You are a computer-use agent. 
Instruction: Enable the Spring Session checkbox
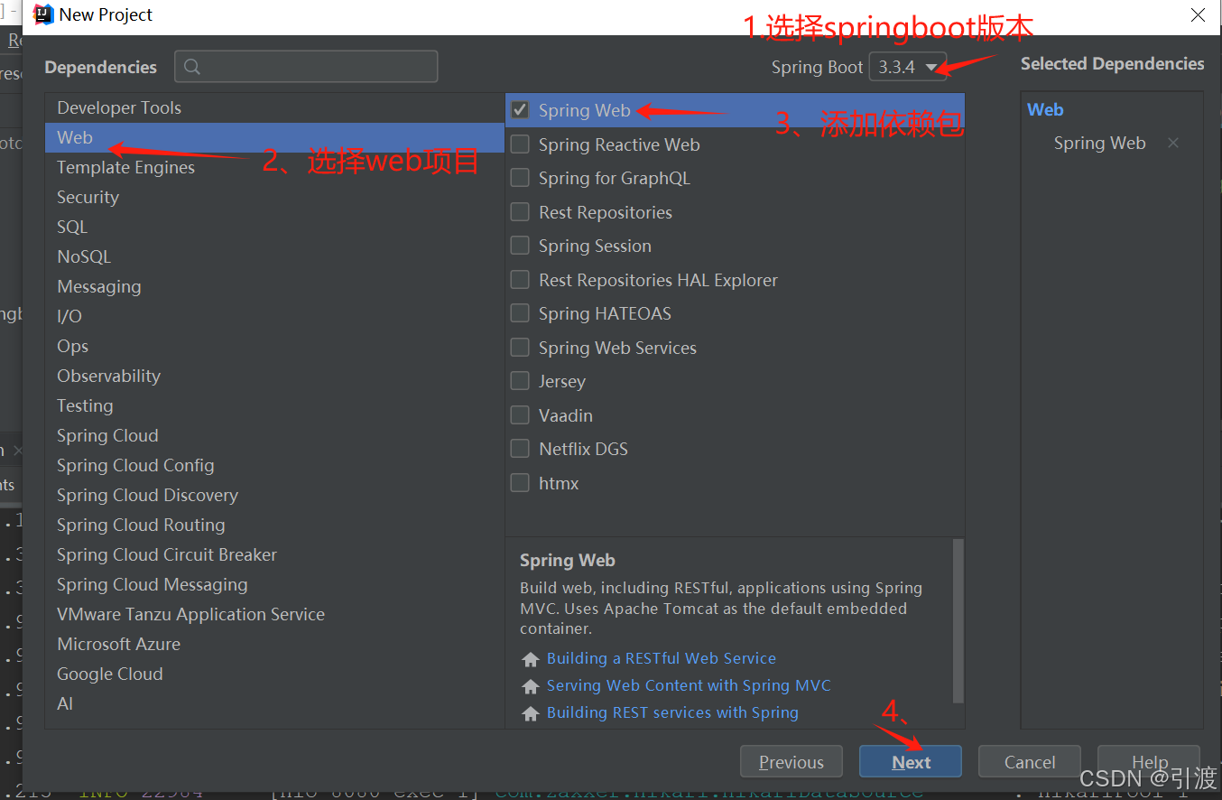[x=520, y=246]
